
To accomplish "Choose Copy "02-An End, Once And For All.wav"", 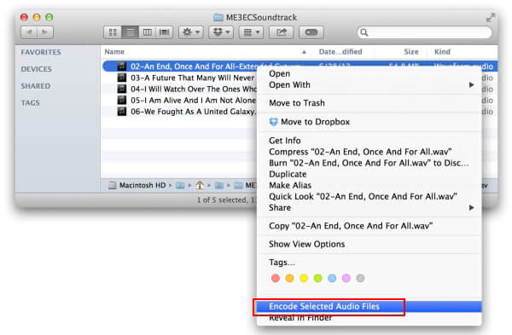I will (x=369, y=226).
